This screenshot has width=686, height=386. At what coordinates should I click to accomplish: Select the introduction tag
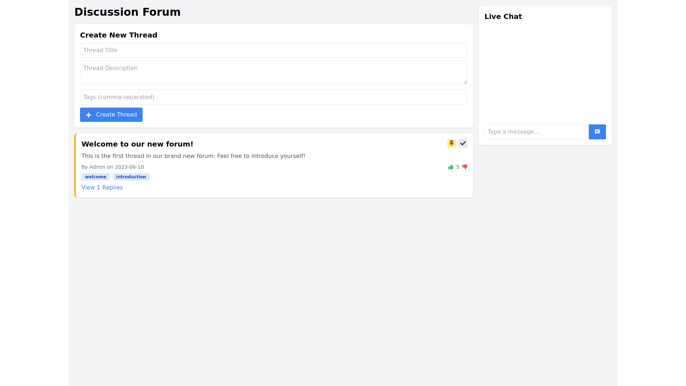(131, 177)
